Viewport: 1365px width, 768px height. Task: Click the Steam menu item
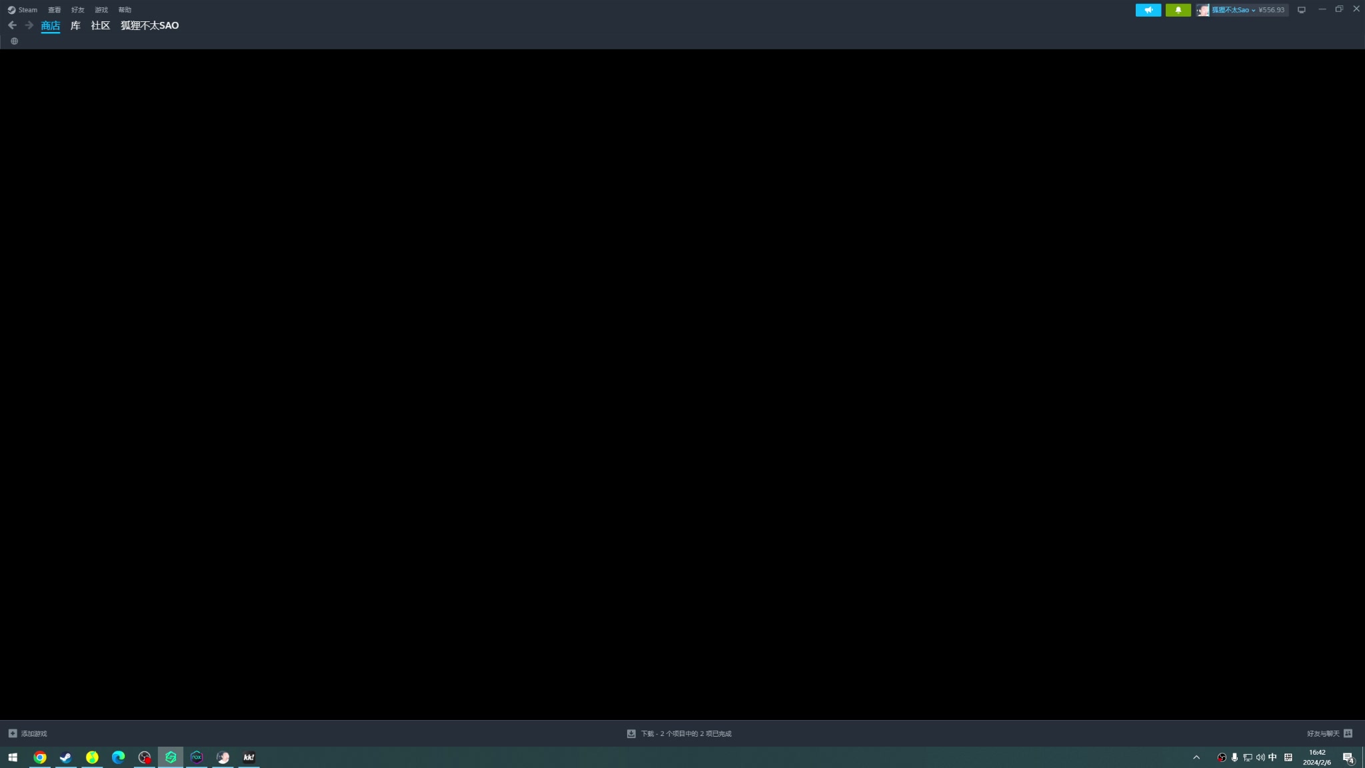click(x=27, y=9)
